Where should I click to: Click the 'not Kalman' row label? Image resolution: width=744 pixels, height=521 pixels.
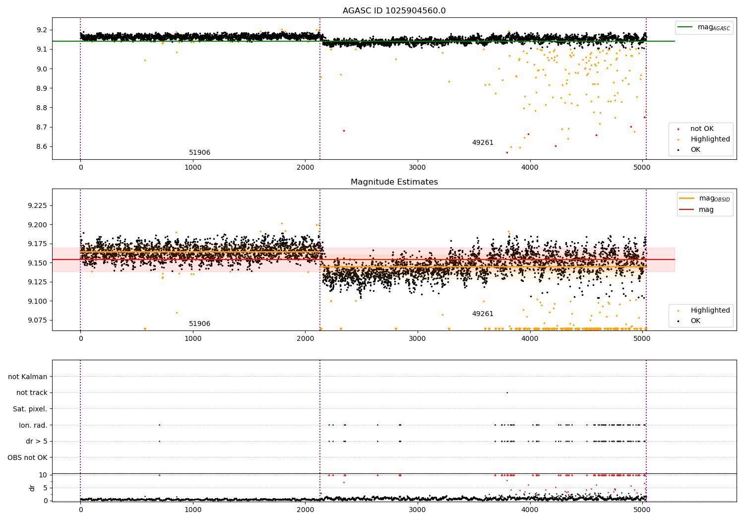click(x=28, y=377)
